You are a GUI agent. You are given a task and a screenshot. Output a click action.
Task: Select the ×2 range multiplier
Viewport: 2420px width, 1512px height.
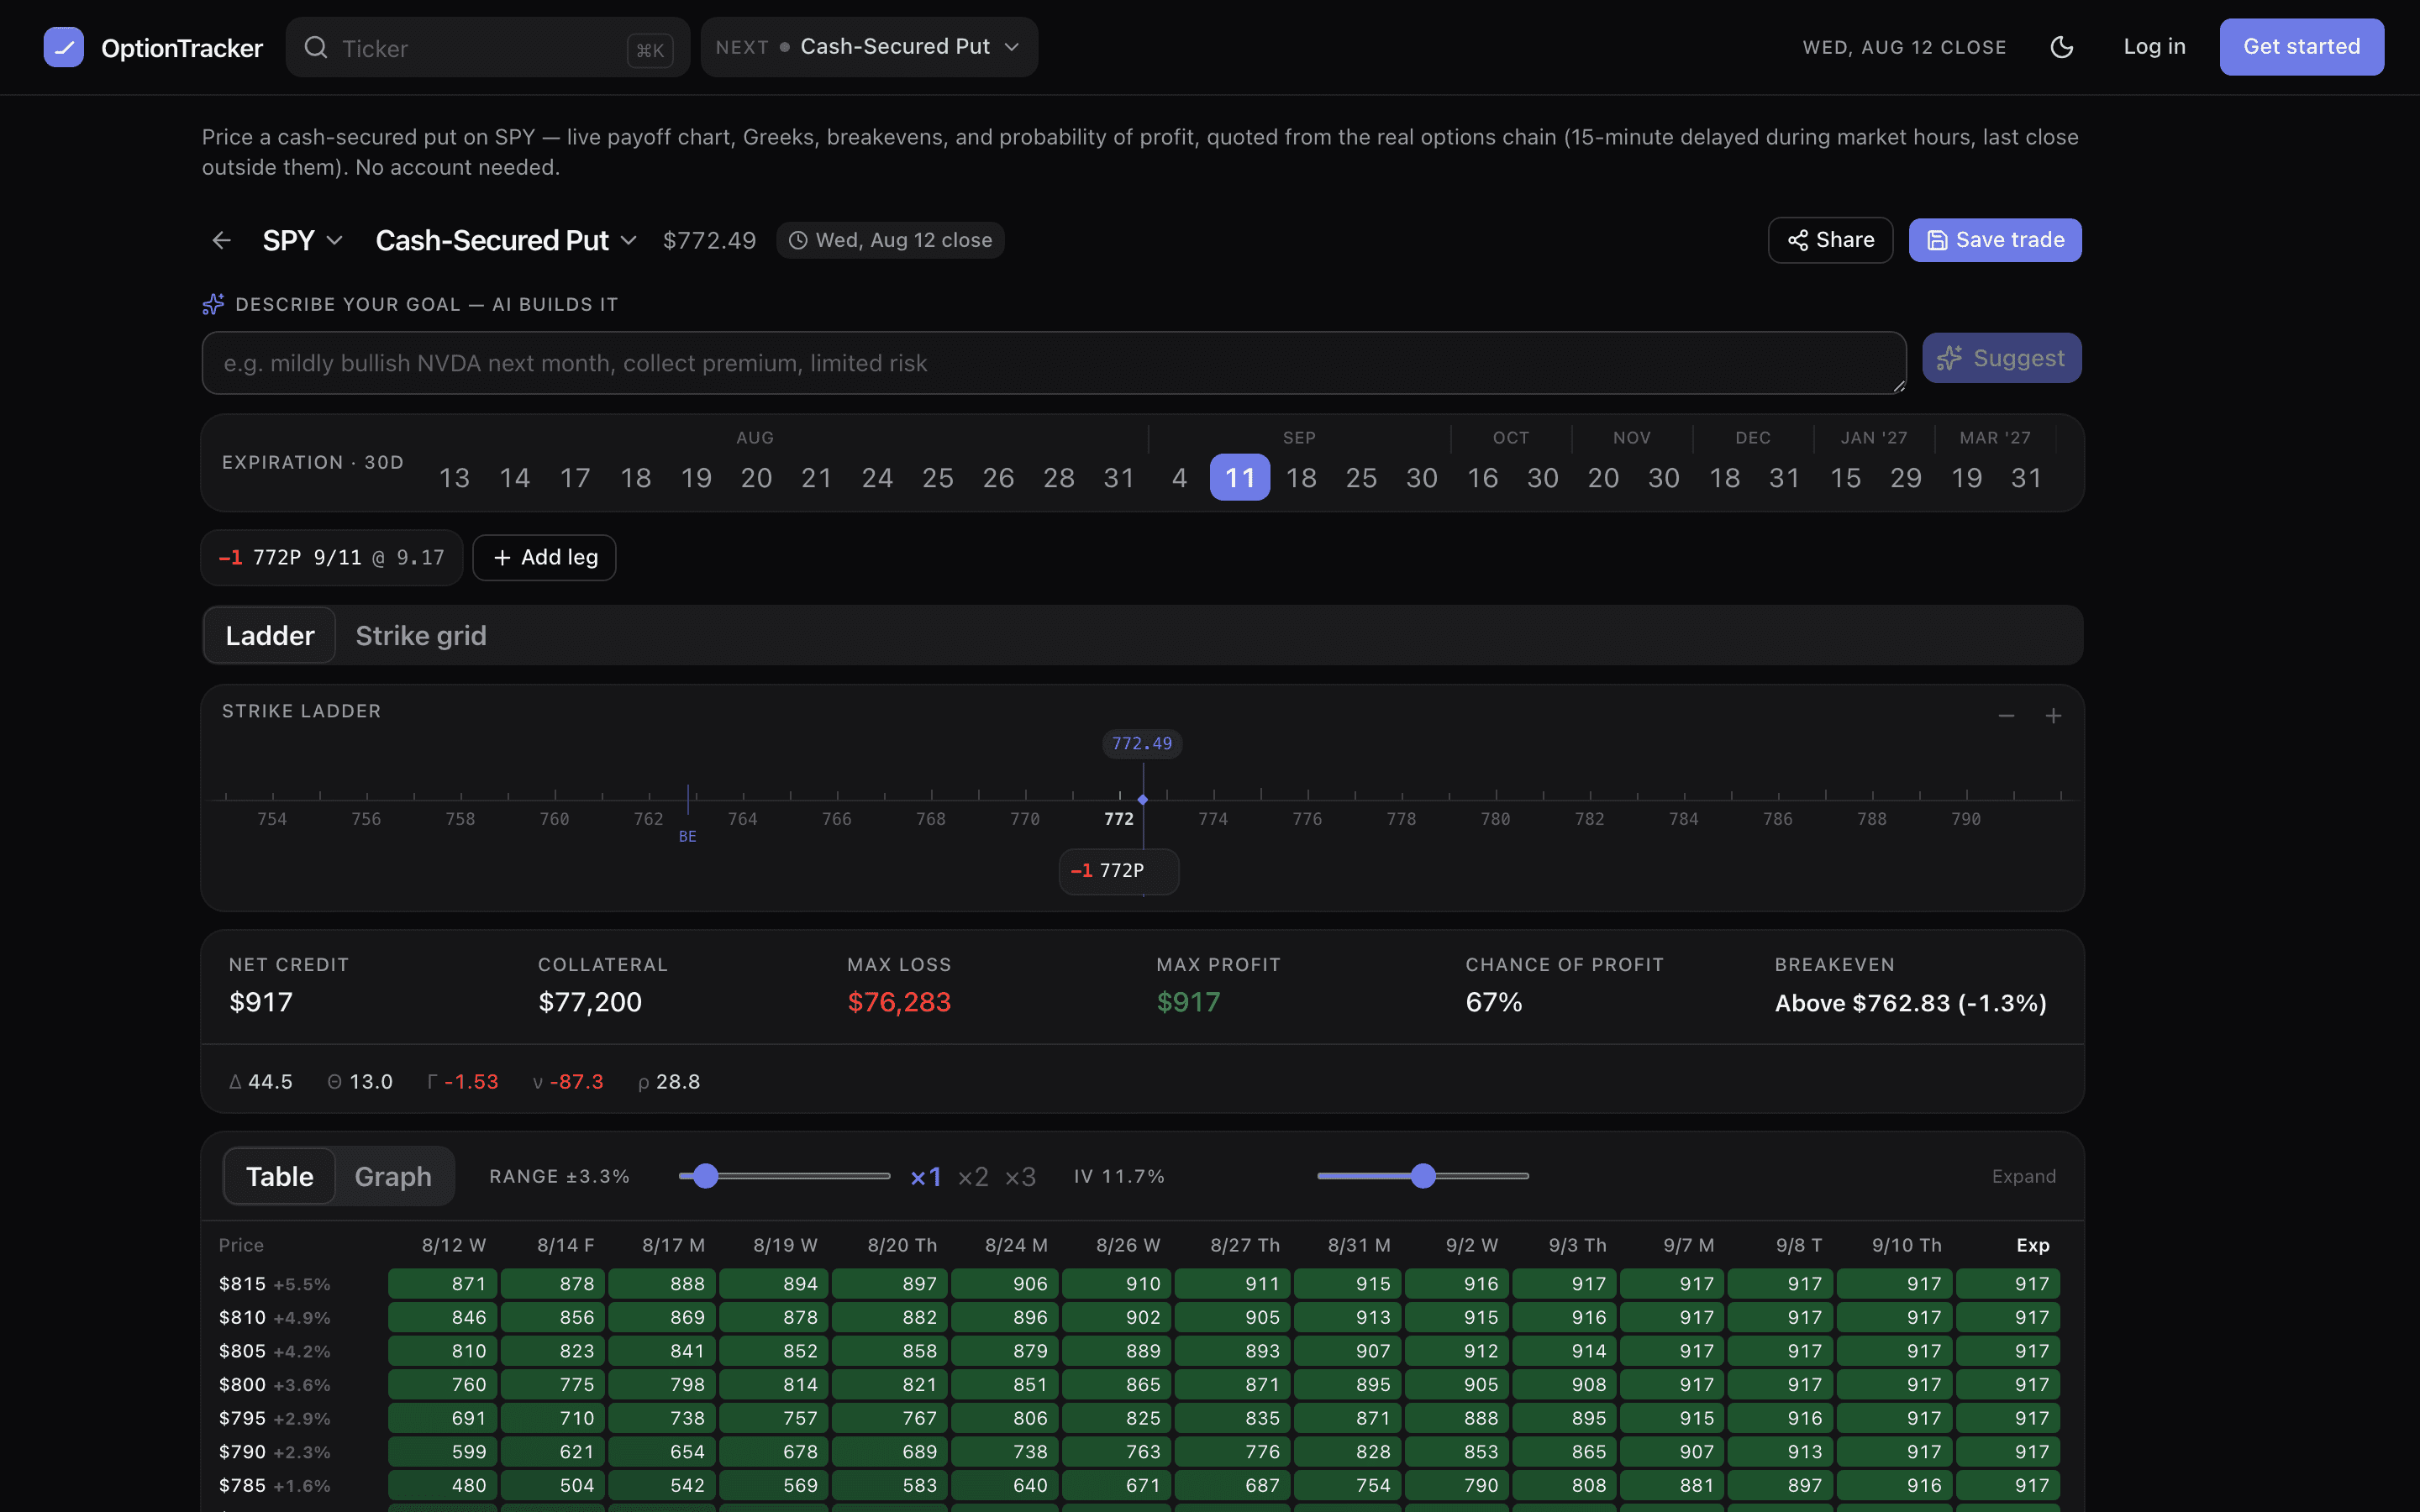973,1177
